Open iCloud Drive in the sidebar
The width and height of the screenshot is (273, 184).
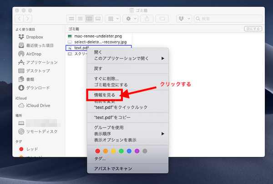pos(34,106)
